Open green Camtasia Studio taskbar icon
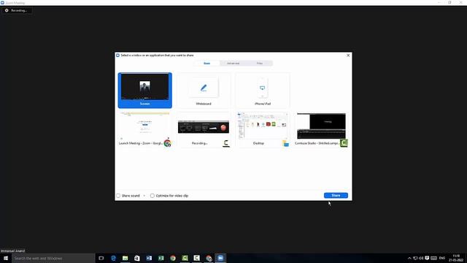467x263 pixels. pyautogui.click(x=185, y=258)
